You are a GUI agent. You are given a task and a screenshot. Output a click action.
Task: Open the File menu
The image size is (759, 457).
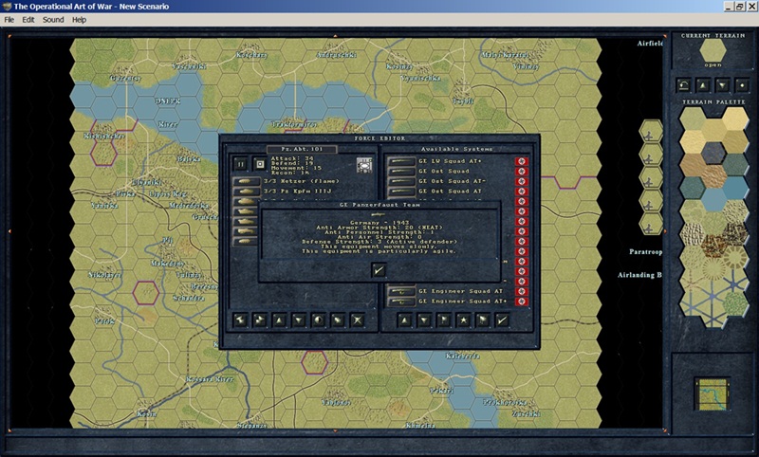9,20
